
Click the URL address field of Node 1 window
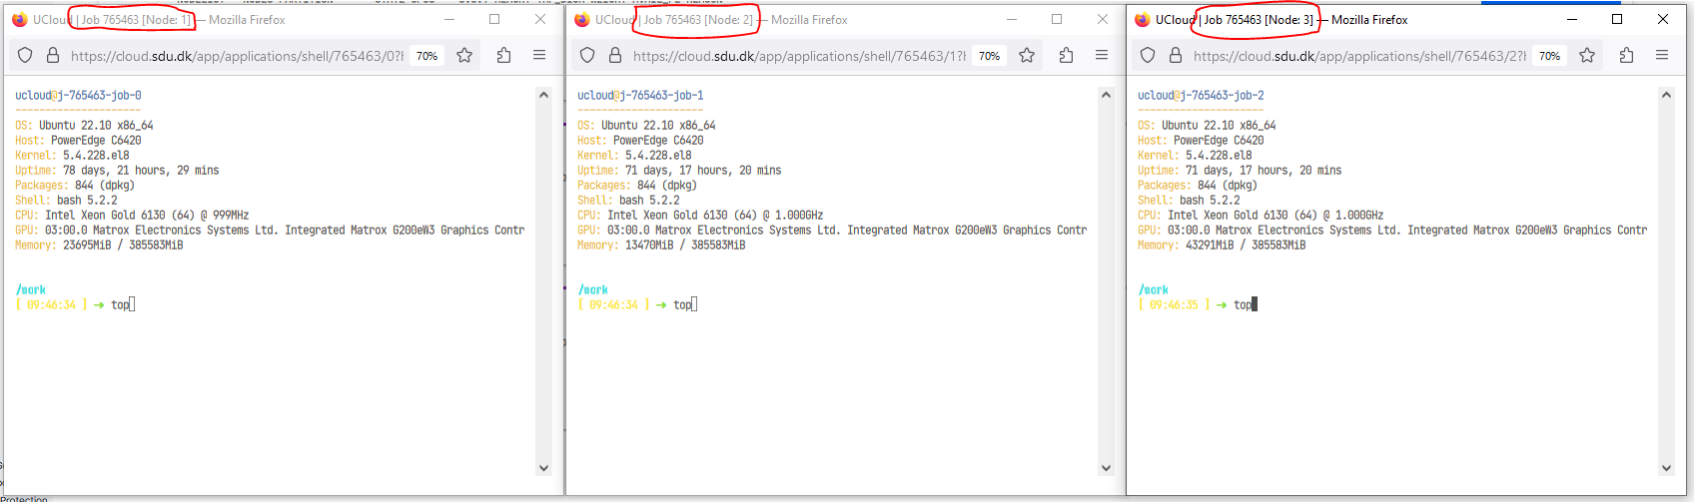point(236,56)
